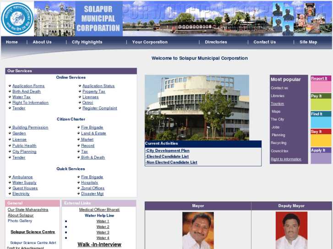Open Birth & Death charter link
Screen dimensions: 333x249
pyautogui.click(x=93, y=157)
